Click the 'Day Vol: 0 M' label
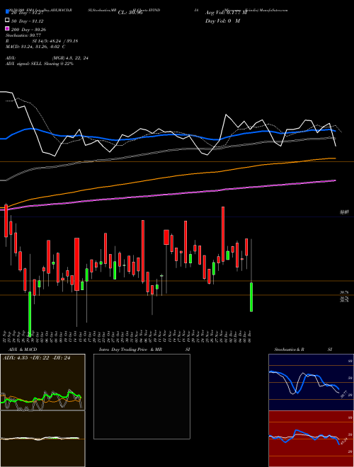The image size is (354, 467). coord(222,21)
